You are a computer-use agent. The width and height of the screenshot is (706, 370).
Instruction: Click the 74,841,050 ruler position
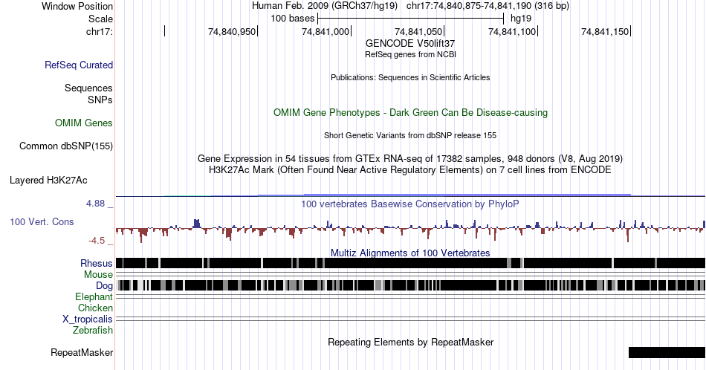(x=418, y=31)
